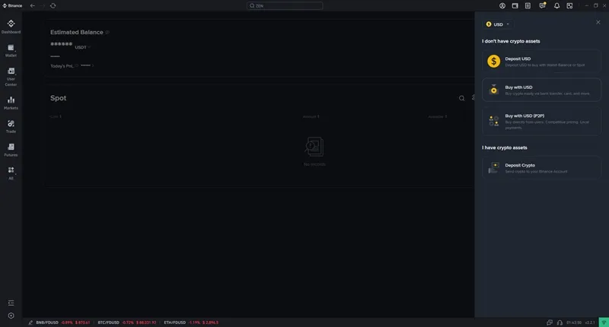Go to the User Center

point(11,75)
